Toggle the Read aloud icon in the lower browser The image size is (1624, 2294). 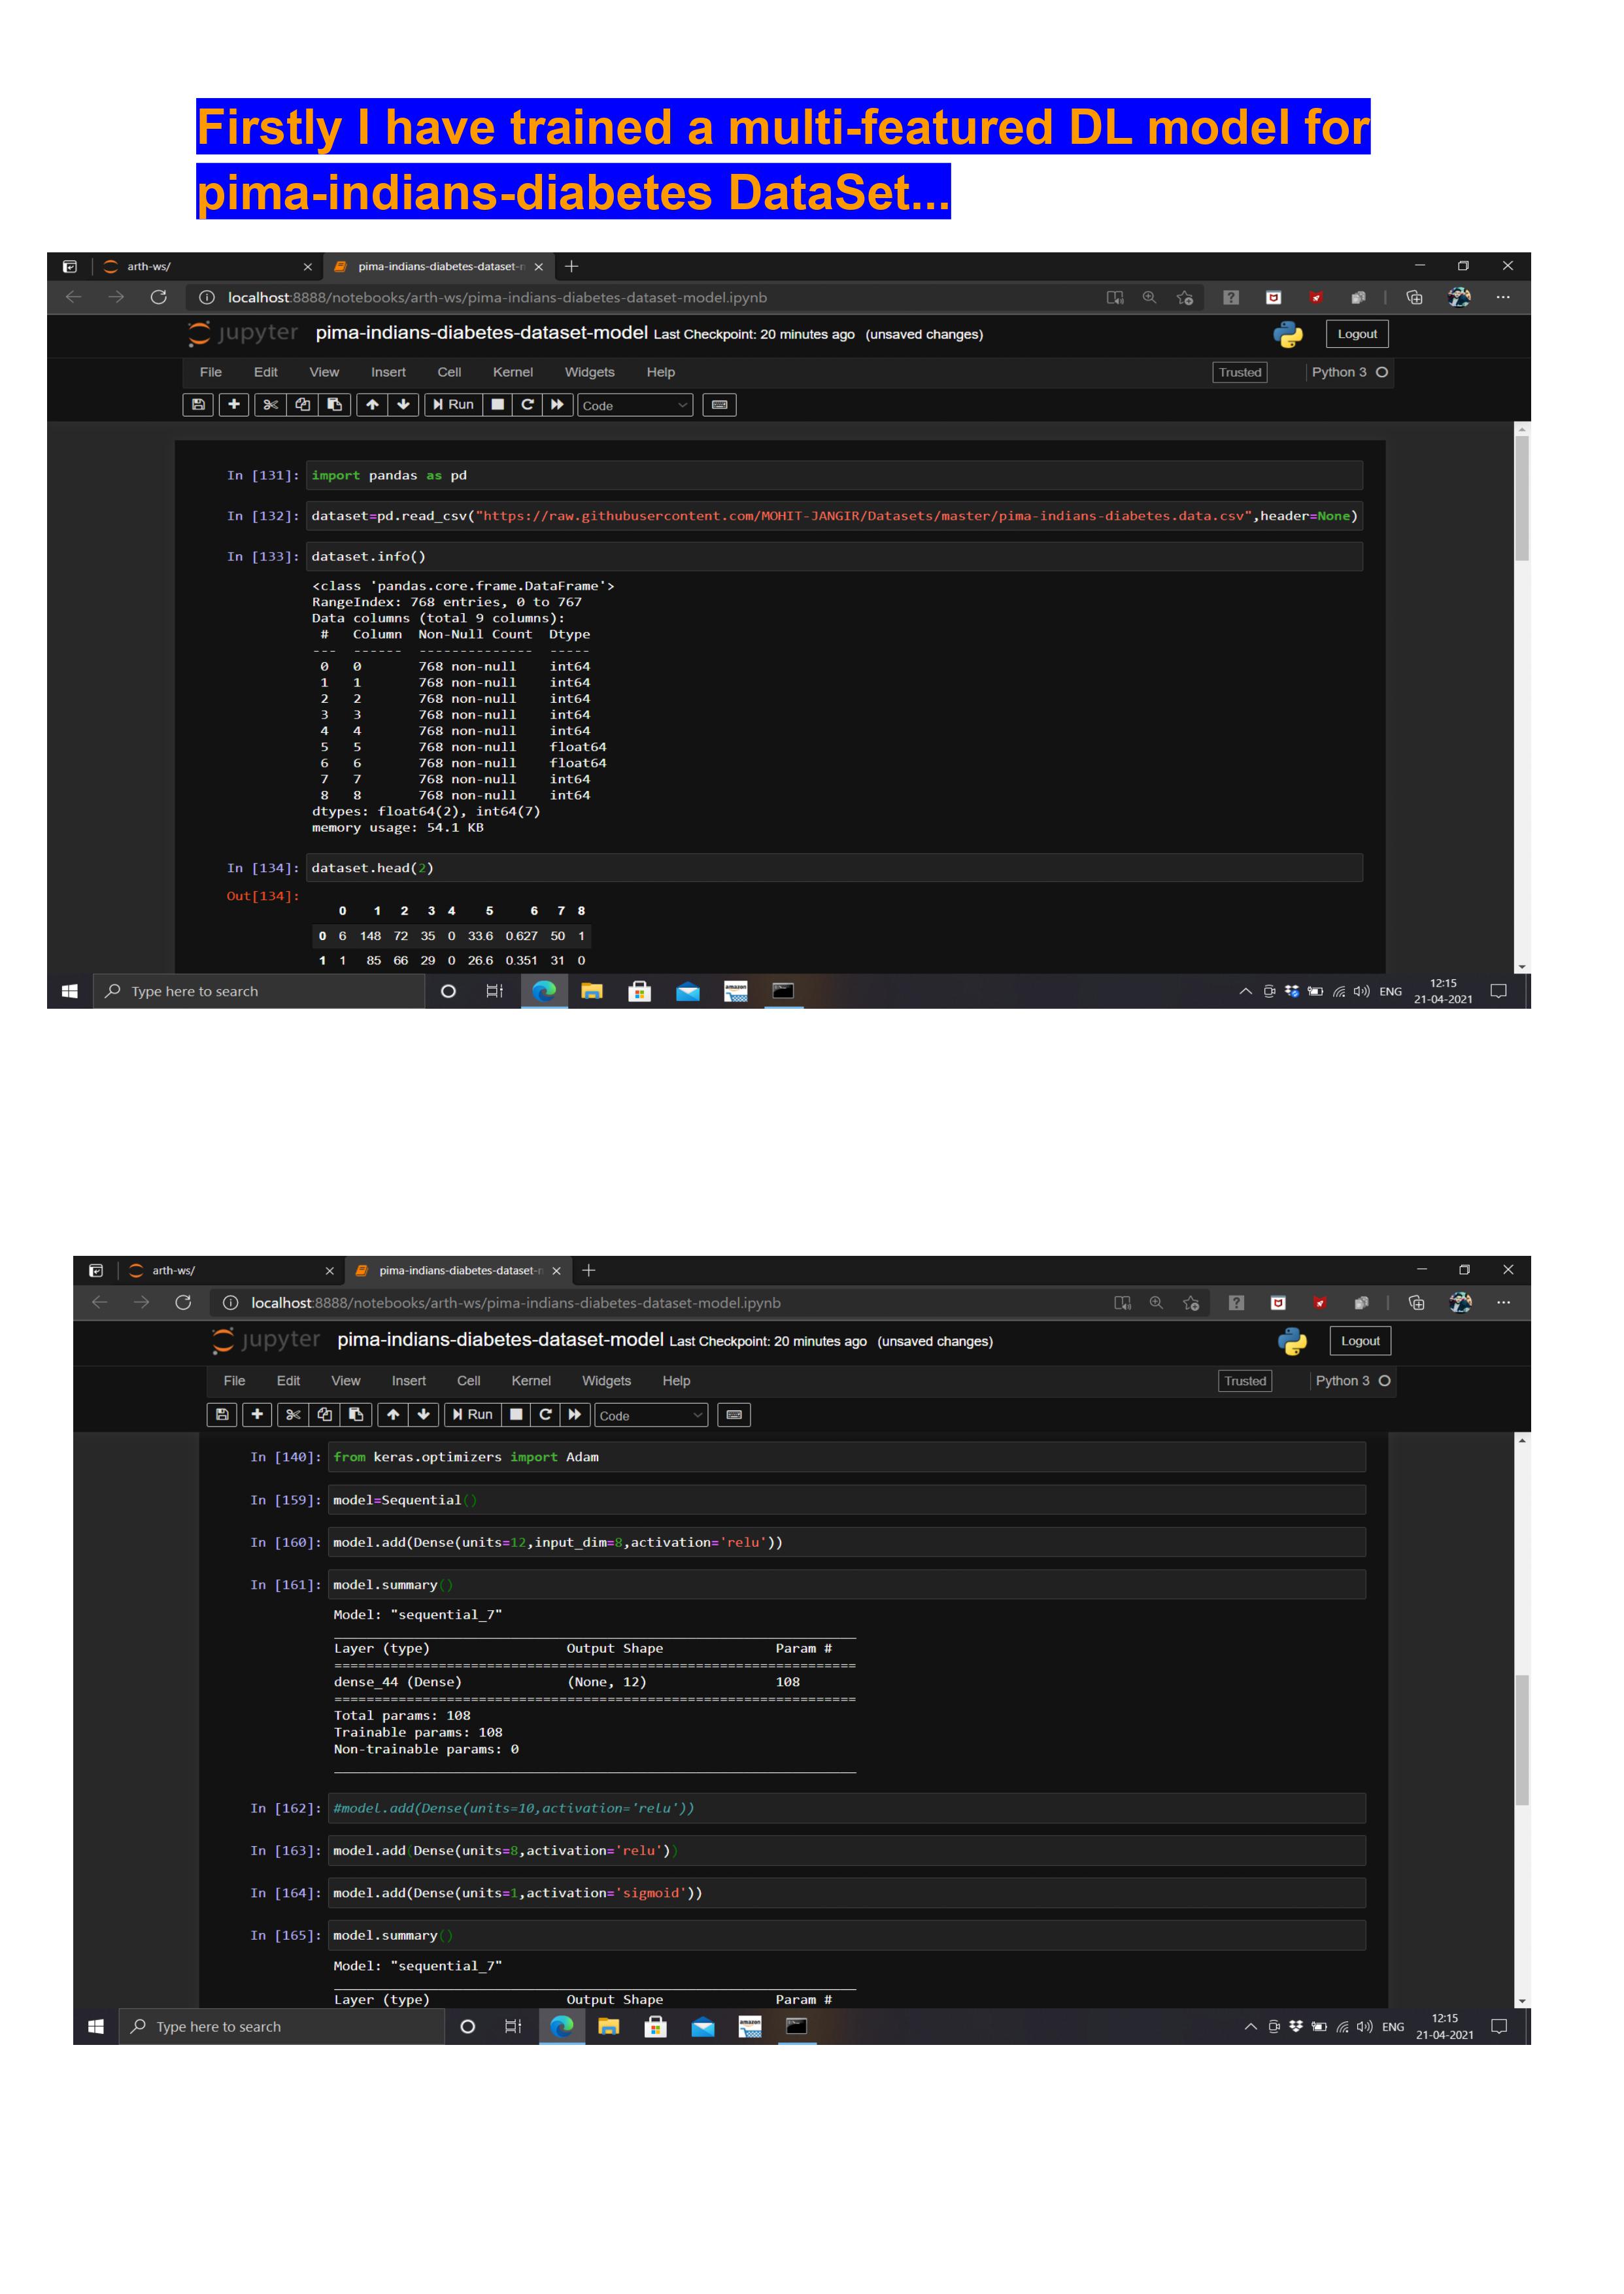pos(1122,1302)
